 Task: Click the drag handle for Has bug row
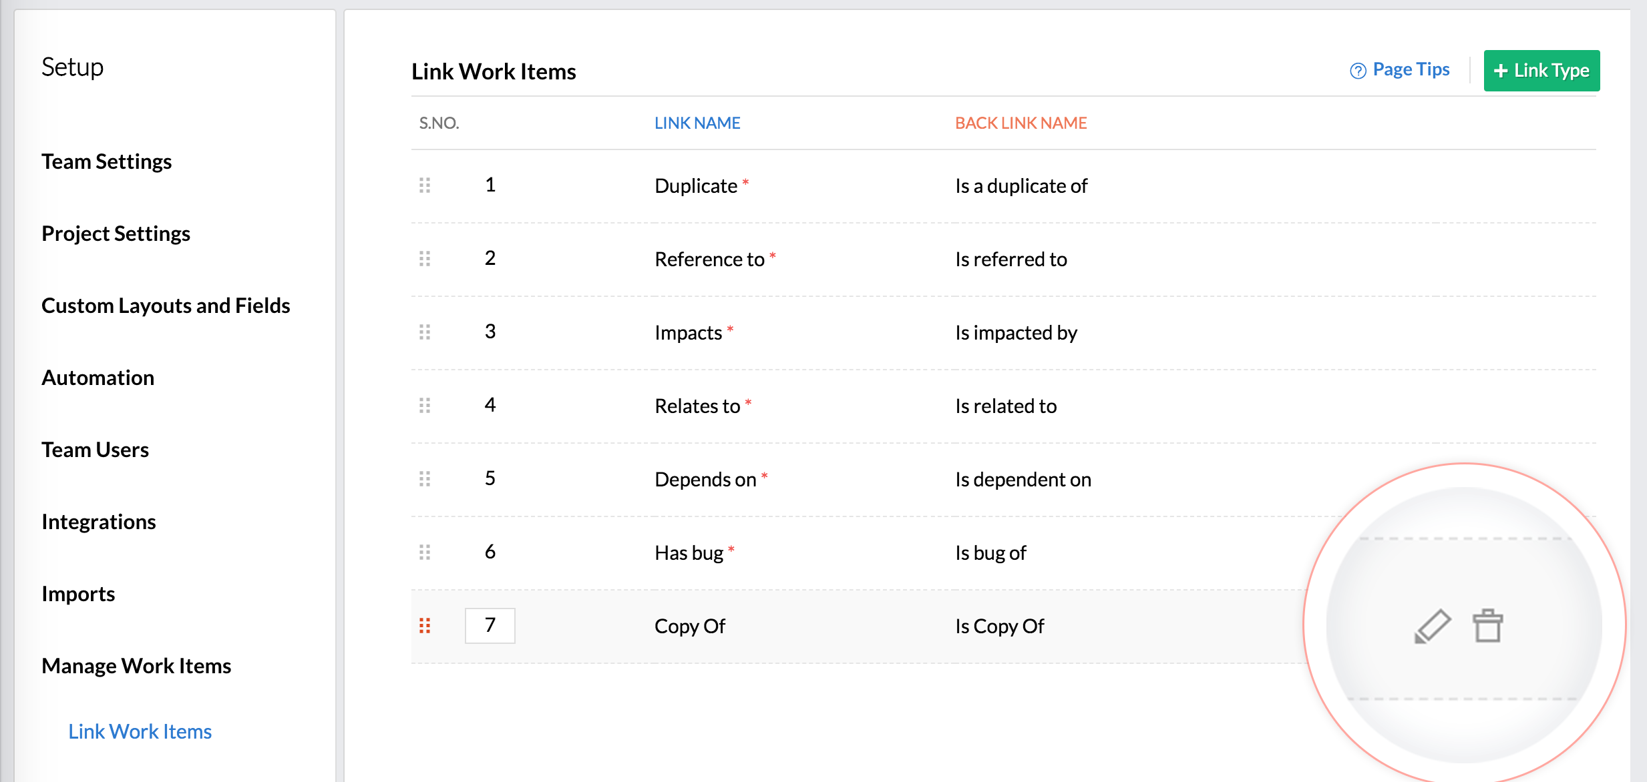pos(425,552)
